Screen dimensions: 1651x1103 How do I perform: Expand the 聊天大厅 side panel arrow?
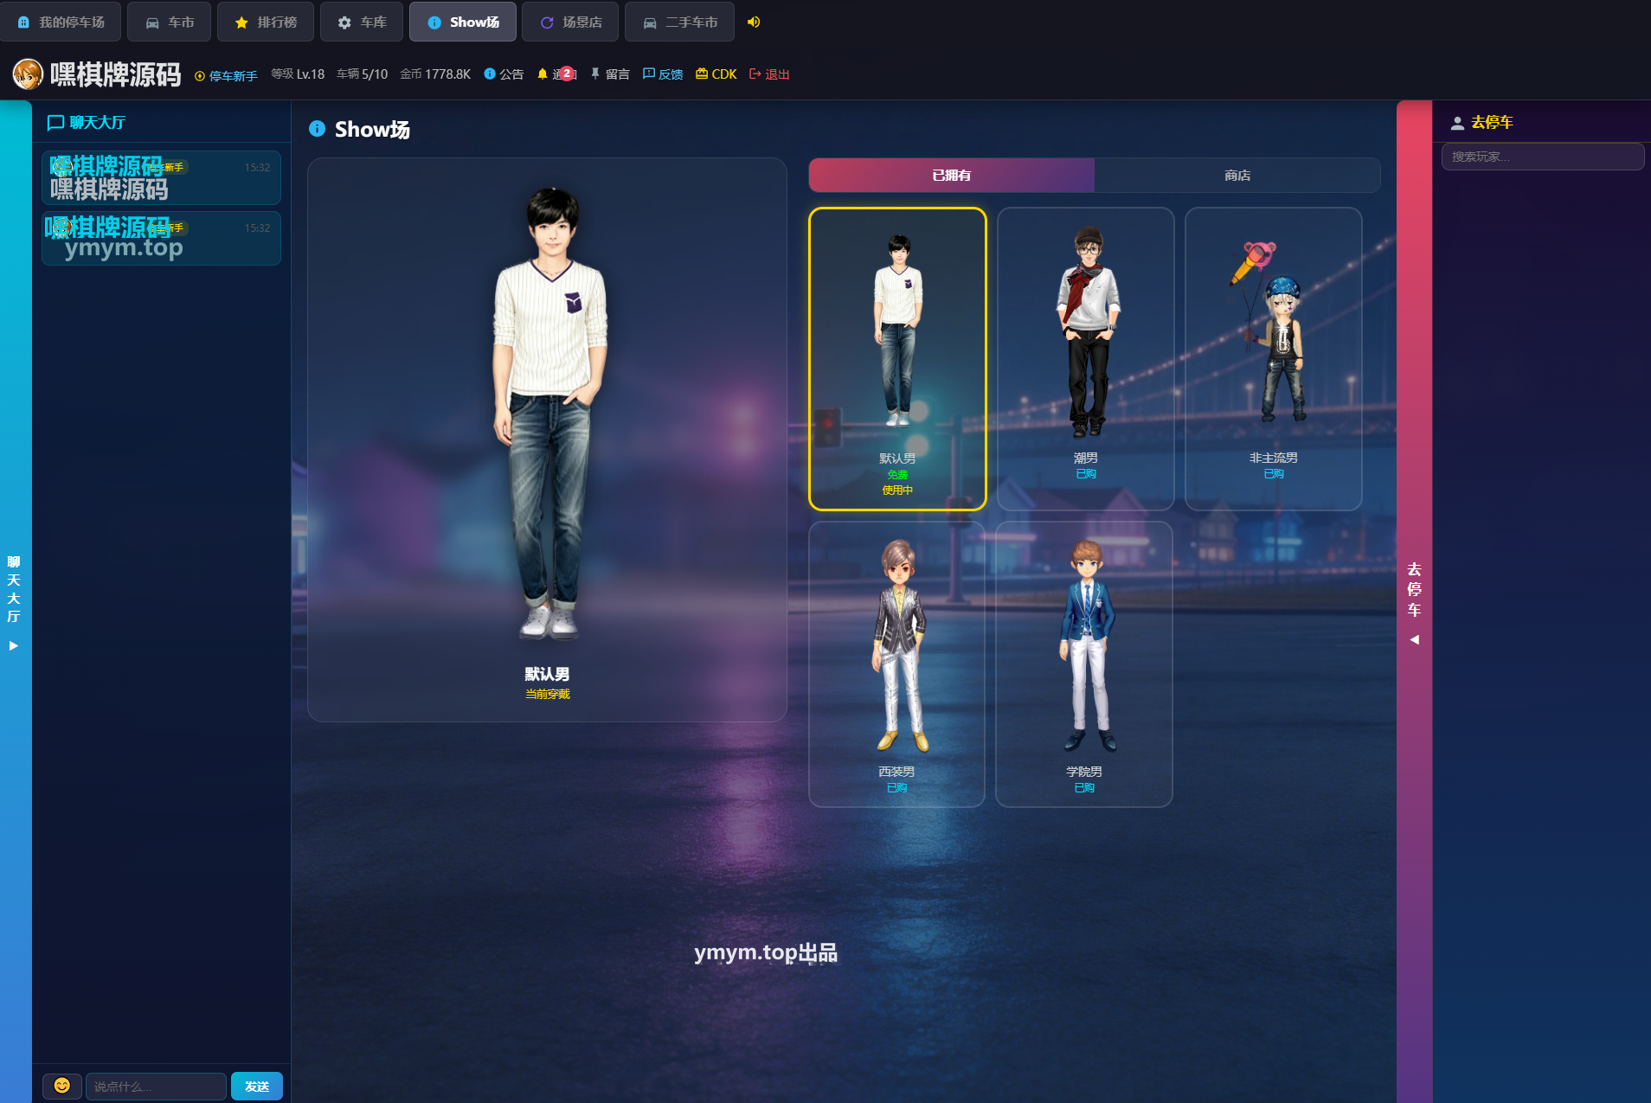coord(13,645)
